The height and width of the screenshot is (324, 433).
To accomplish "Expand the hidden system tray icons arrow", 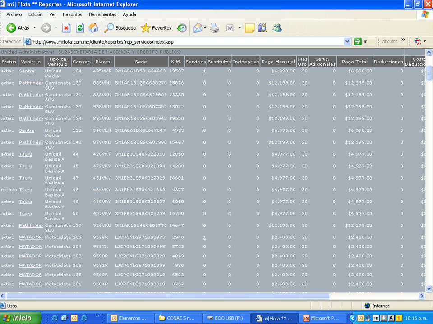I will tap(352, 318).
